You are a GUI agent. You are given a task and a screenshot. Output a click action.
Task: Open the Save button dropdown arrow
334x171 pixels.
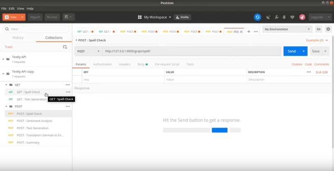click(x=325, y=51)
